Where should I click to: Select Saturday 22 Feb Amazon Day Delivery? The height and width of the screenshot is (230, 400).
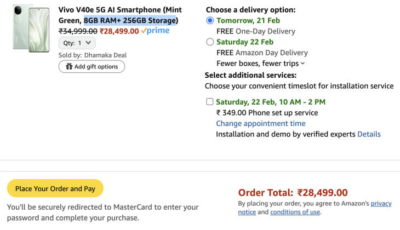[210, 42]
